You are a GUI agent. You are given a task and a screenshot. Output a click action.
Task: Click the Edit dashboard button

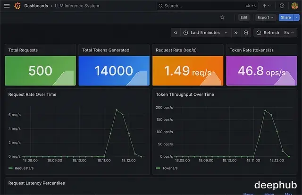(x=244, y=17)
